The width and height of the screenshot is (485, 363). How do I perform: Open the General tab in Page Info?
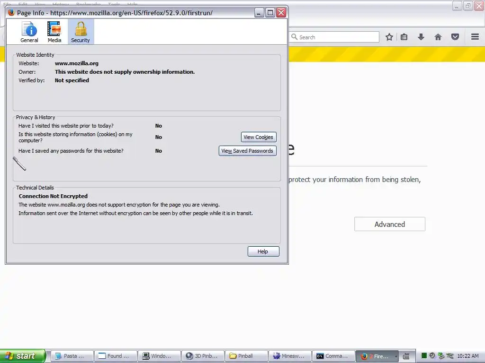29,32
